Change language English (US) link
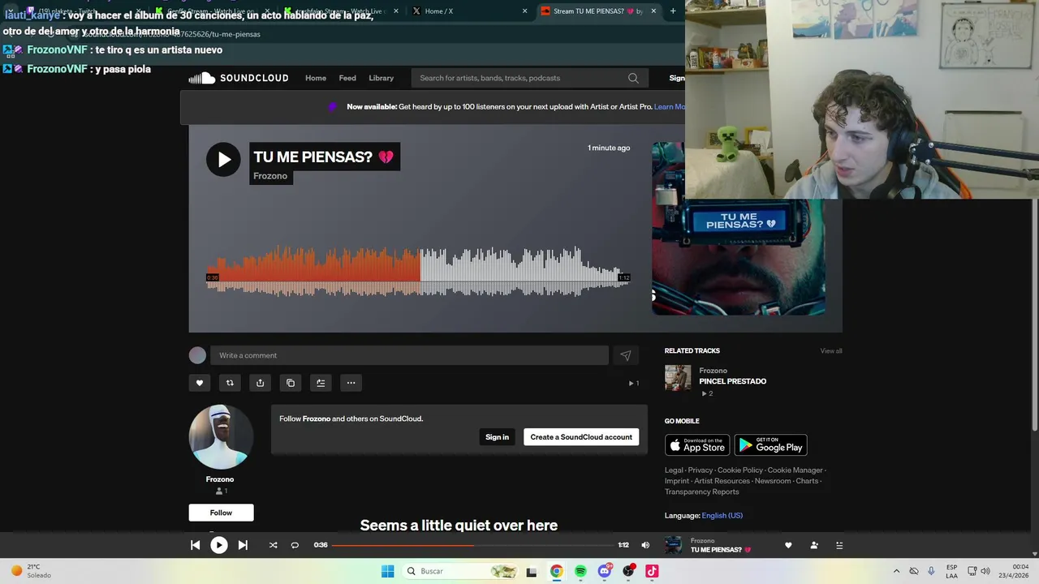The image size is (1039, 584). pos(722,516)
